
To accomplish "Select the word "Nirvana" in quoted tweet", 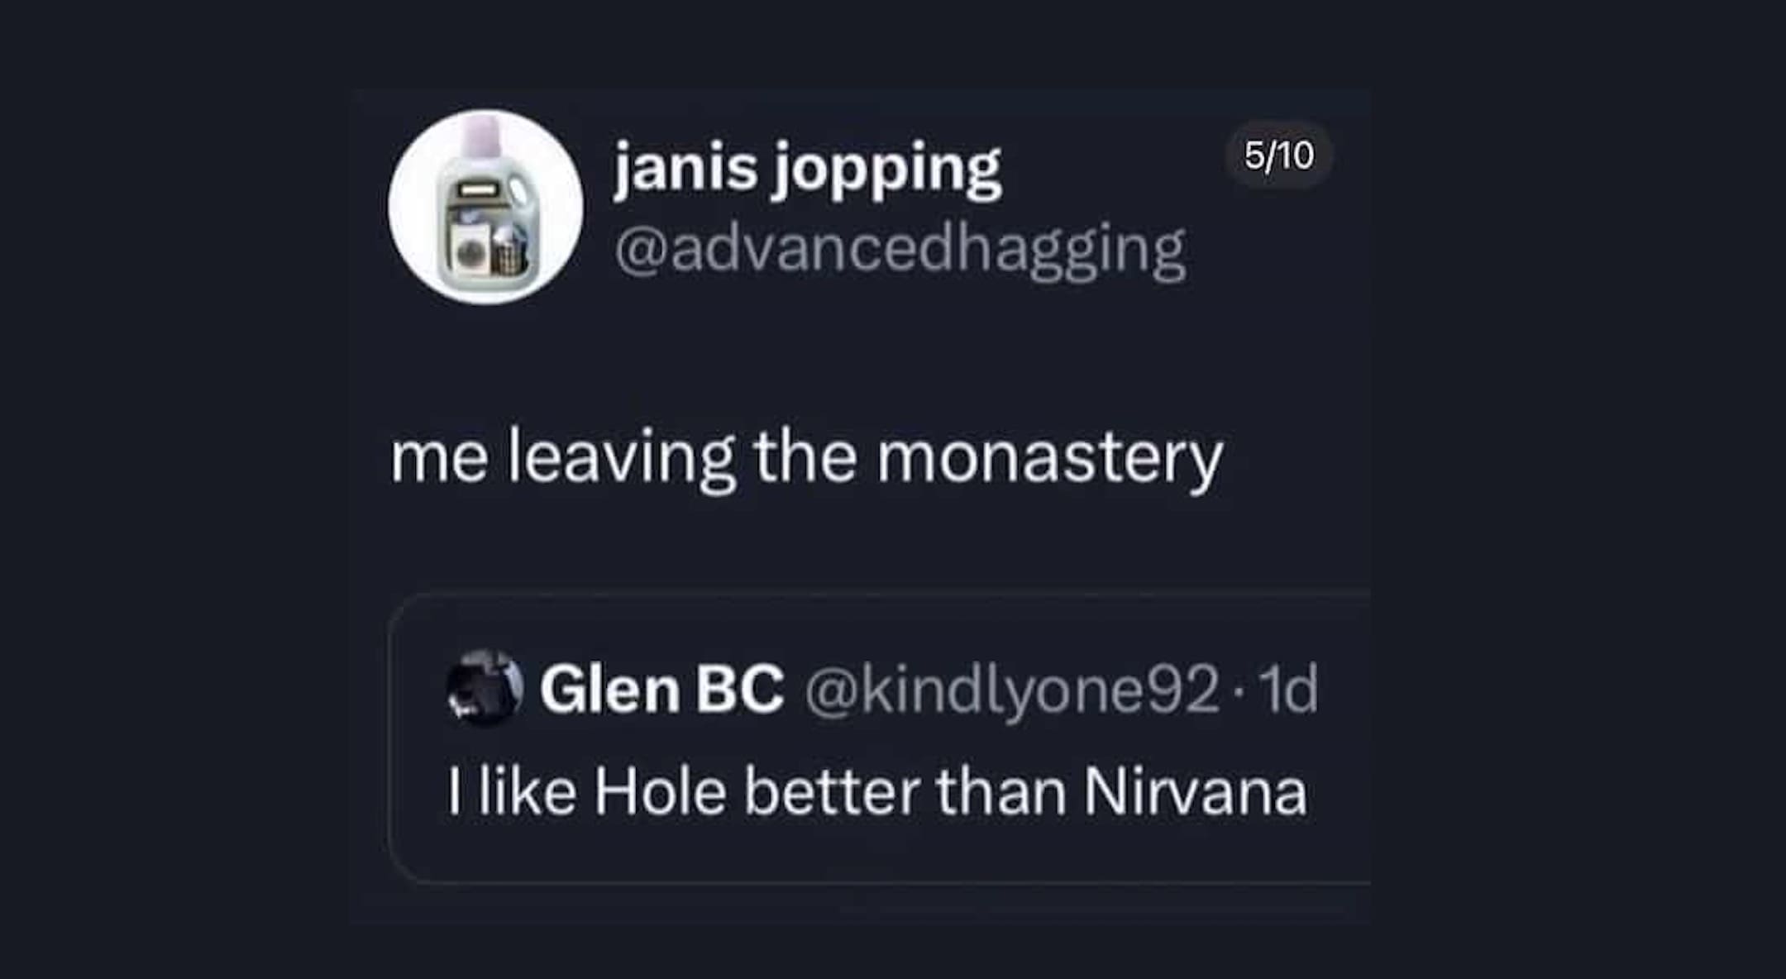I will point(1195,792).
